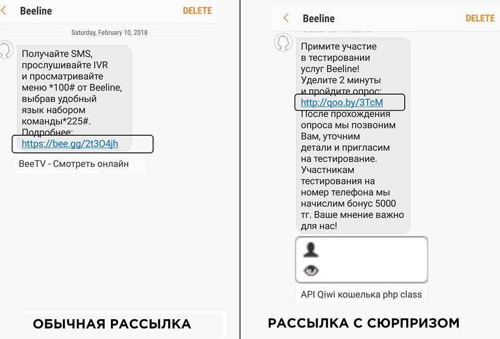This screenshot has height=339, width=500.
Task: Click the Saturday, February 10, 2018 date label
Action: tap(109, 32)
